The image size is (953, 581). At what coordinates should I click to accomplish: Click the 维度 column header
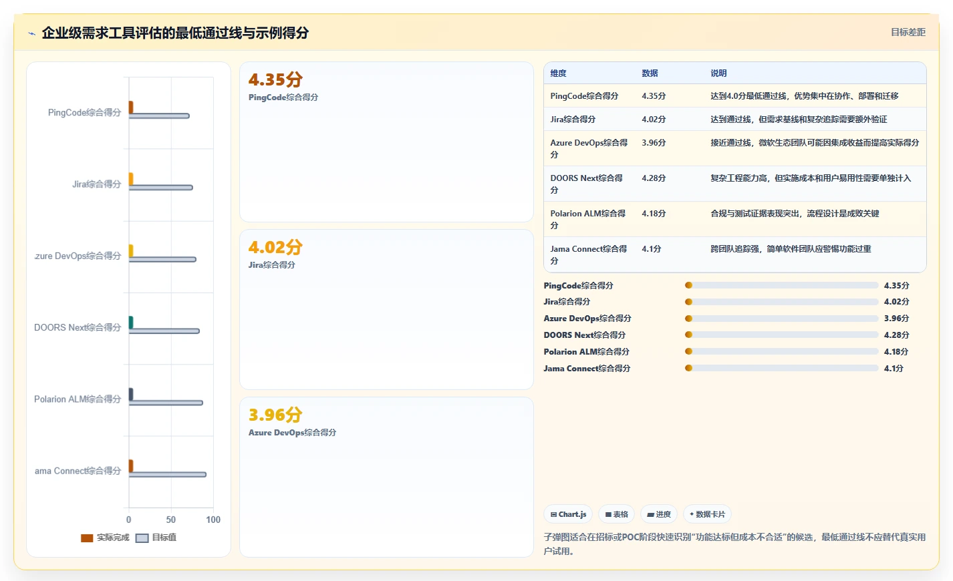point(559,73)
